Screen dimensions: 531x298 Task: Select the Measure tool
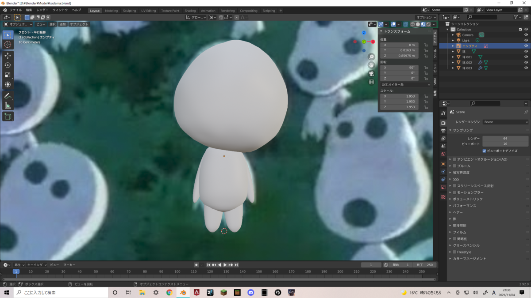click(x=8, y=105)
